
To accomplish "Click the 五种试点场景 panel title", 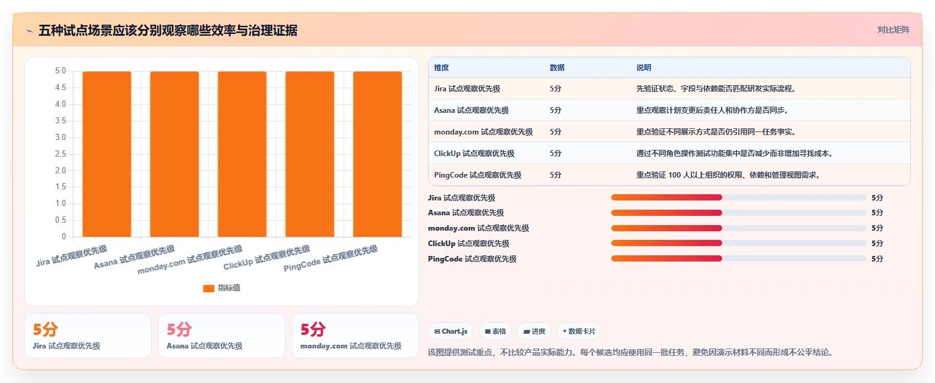I will [x=168, y=30].
